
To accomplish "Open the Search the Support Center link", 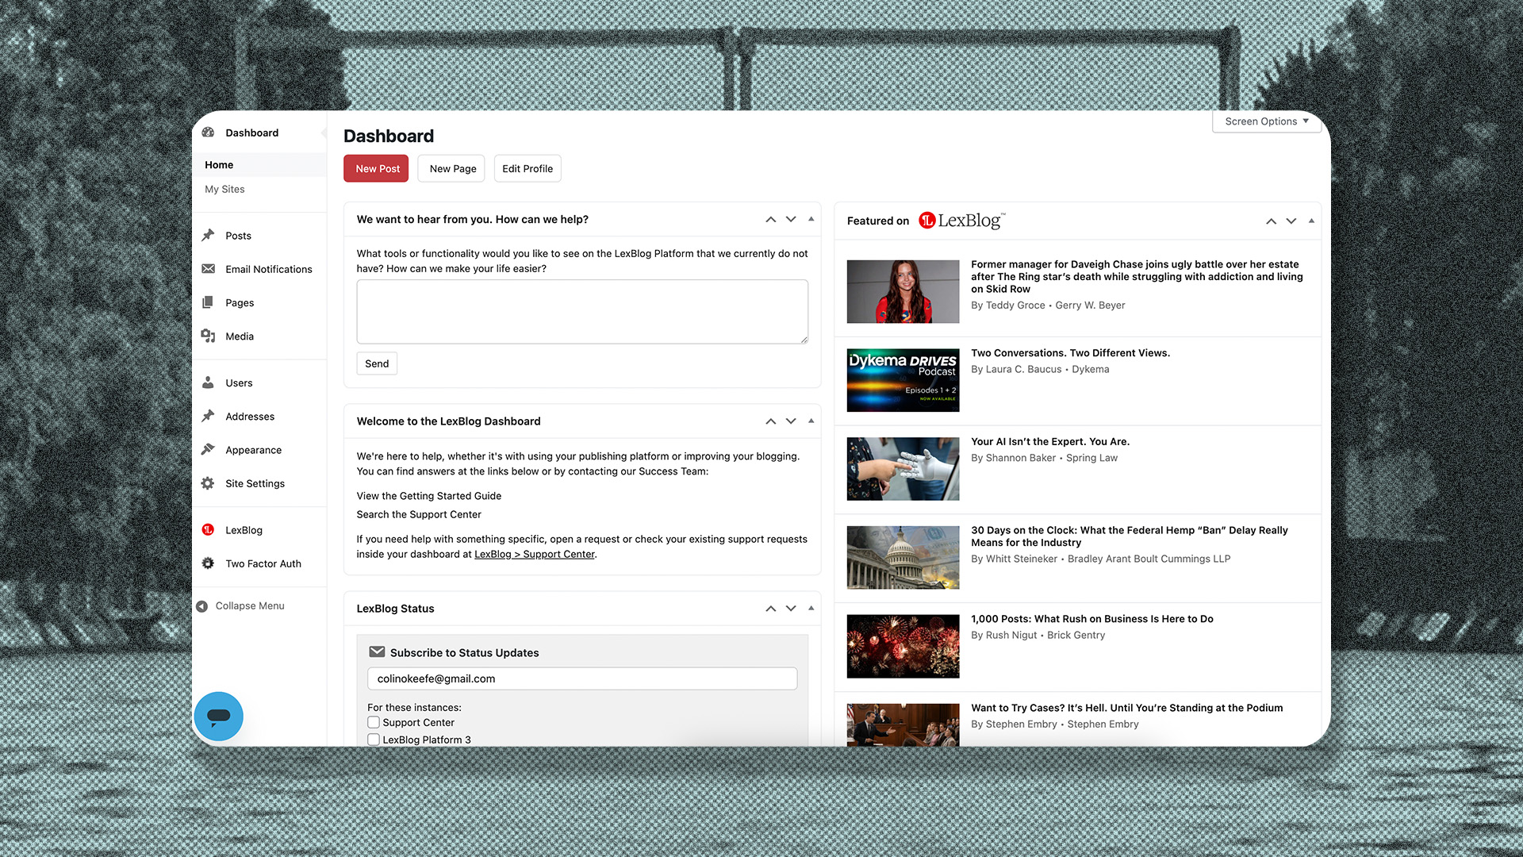I will pyautogui.click(x=419, y=514).
